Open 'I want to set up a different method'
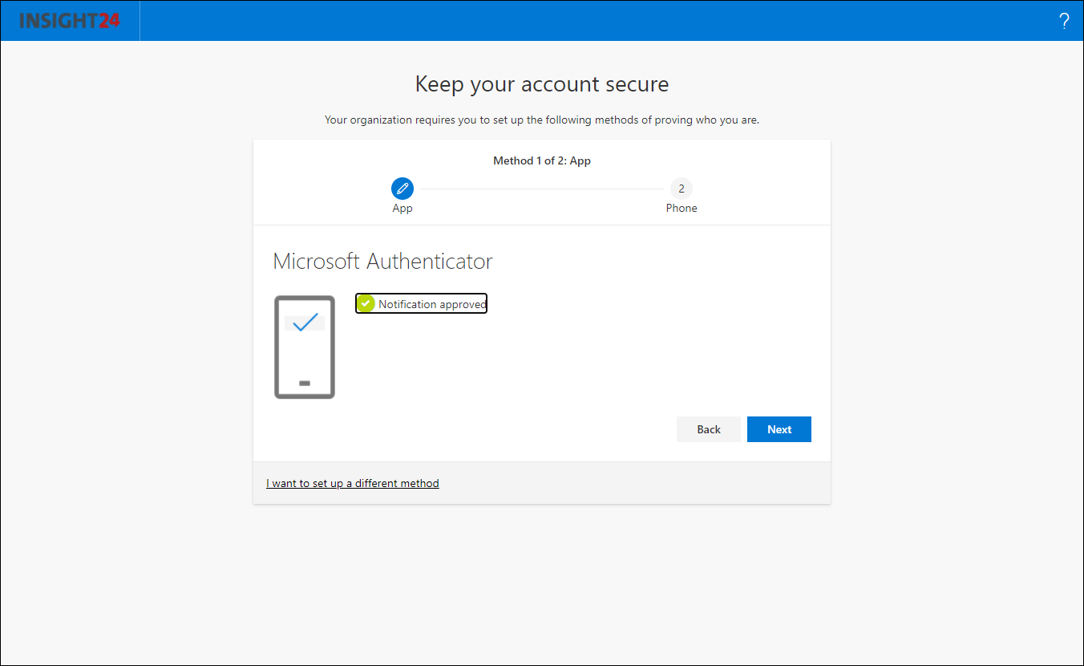 pos(353,483)
